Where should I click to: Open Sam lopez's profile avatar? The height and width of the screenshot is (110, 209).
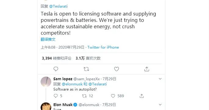[x=46, y=82]
